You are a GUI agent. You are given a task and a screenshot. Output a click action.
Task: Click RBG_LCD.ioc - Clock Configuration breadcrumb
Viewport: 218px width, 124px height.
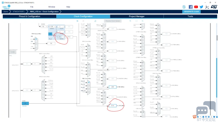click(x=44, y=12)
